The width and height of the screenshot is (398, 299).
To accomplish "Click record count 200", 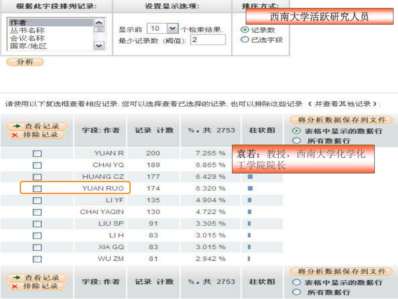I will click(153, 153).
